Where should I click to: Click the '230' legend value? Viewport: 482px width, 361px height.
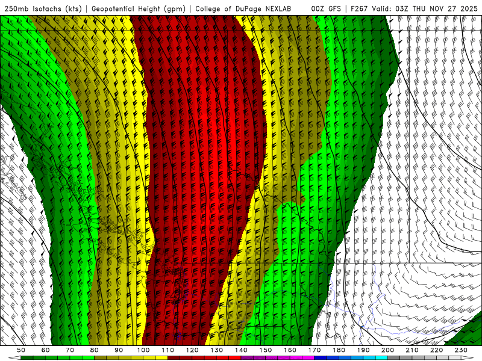[461, 350]
